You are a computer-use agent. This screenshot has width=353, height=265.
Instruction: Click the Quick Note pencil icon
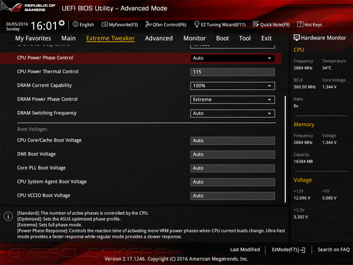click(x=256, y=25)
